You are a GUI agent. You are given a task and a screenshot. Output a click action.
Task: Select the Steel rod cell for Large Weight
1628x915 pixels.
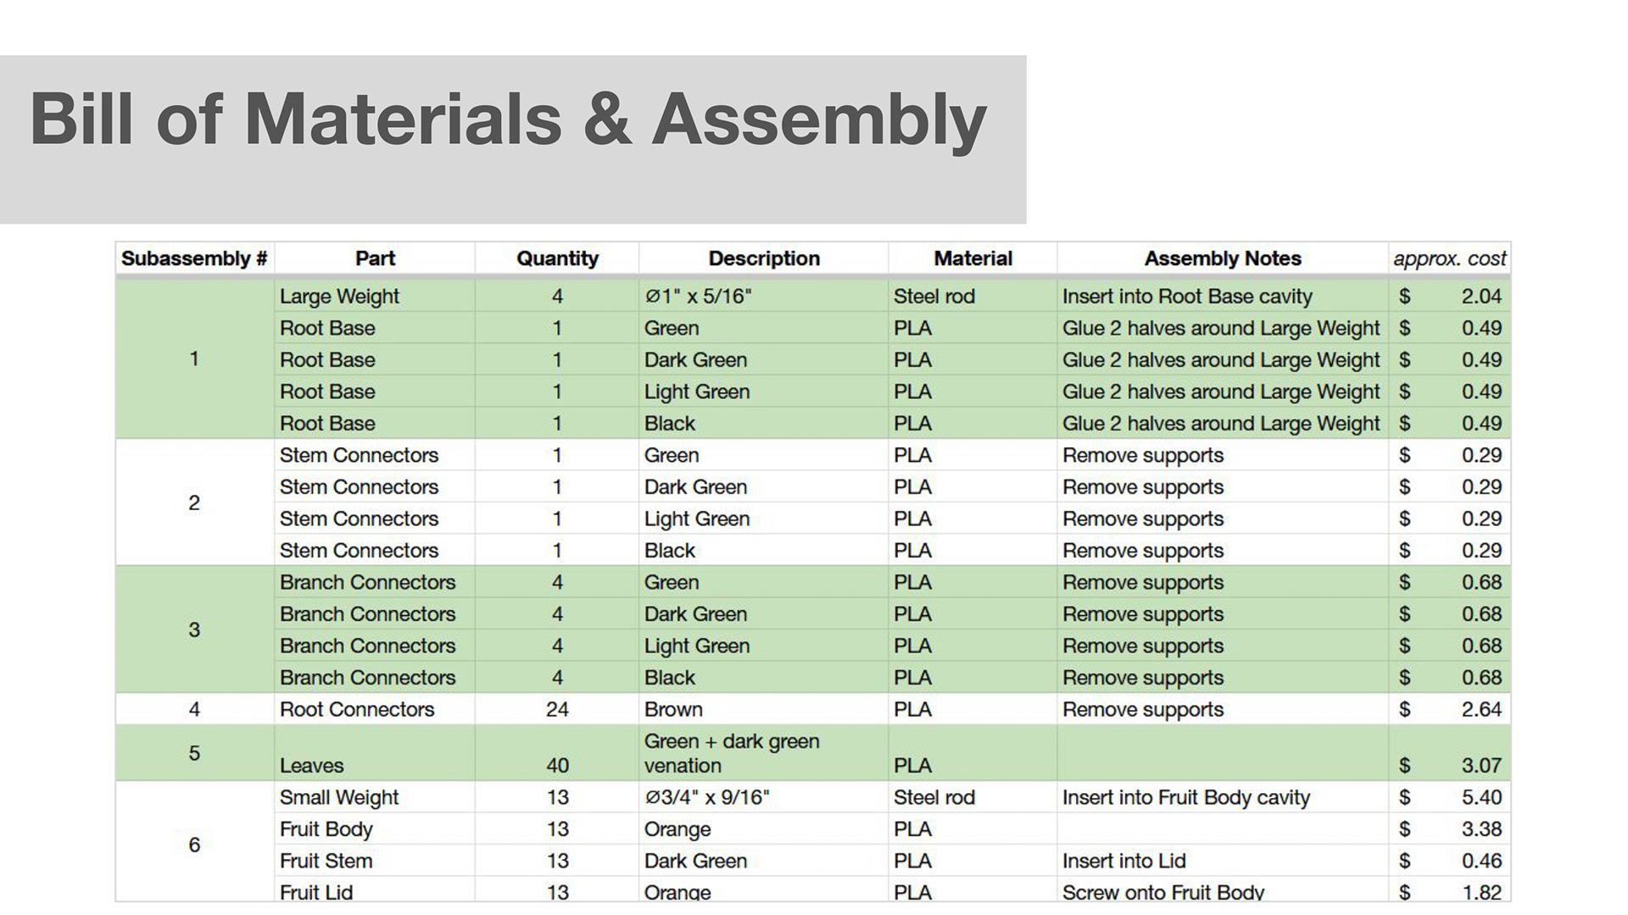[x=973, y=297]
